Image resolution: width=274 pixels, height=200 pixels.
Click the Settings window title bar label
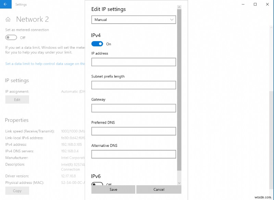[x=21, y=4]
